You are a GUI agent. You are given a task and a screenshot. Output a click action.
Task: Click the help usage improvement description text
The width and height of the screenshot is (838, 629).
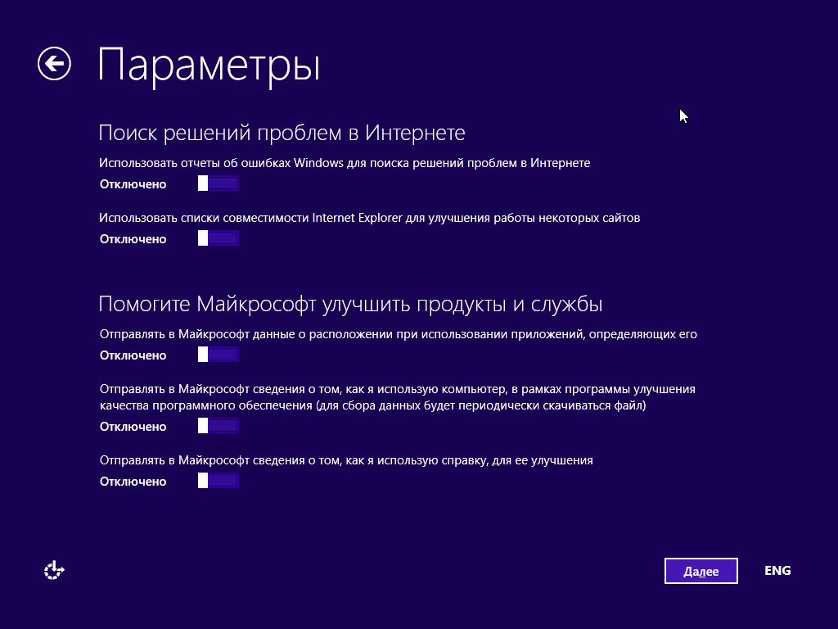coord(346,460)
